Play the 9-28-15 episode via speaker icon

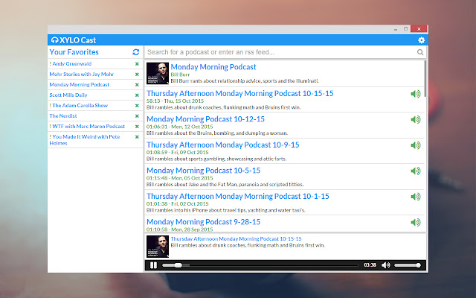point(416,222)
